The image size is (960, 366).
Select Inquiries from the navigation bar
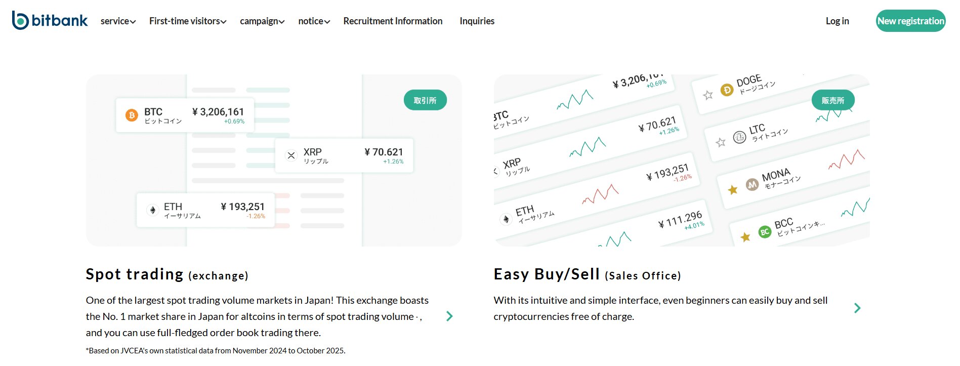[x=476, y=21]
